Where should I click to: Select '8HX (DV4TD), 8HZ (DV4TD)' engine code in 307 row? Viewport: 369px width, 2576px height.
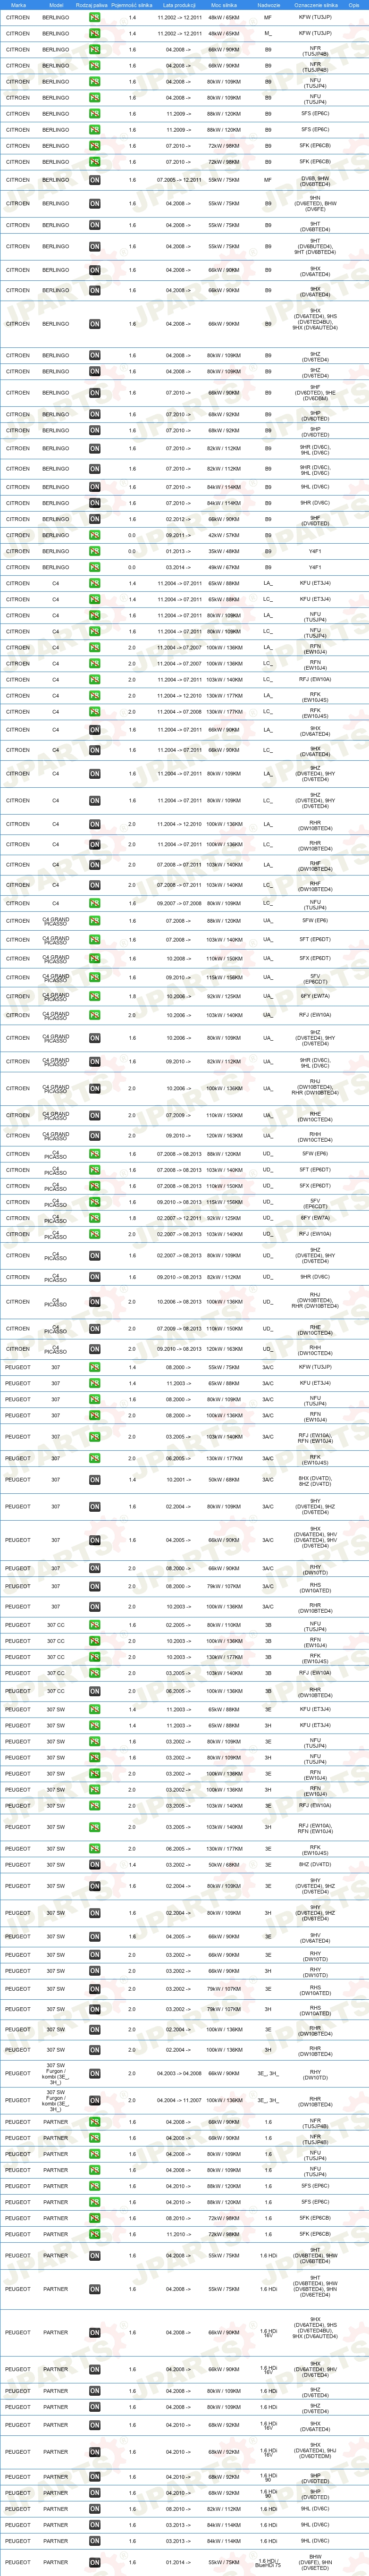coord(316,1480)
